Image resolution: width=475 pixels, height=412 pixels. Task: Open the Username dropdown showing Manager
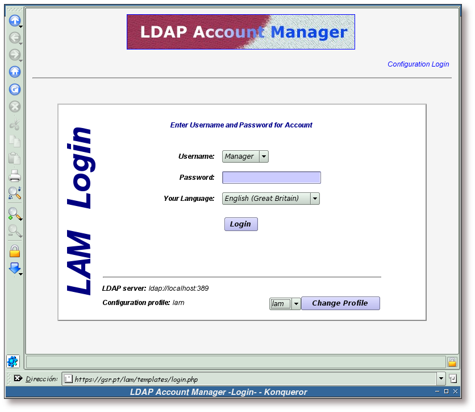[245, 156]
